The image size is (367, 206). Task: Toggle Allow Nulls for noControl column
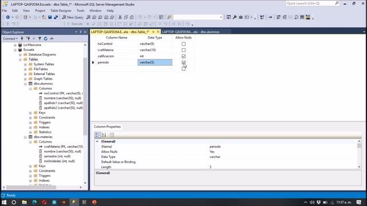coord(183,43)
